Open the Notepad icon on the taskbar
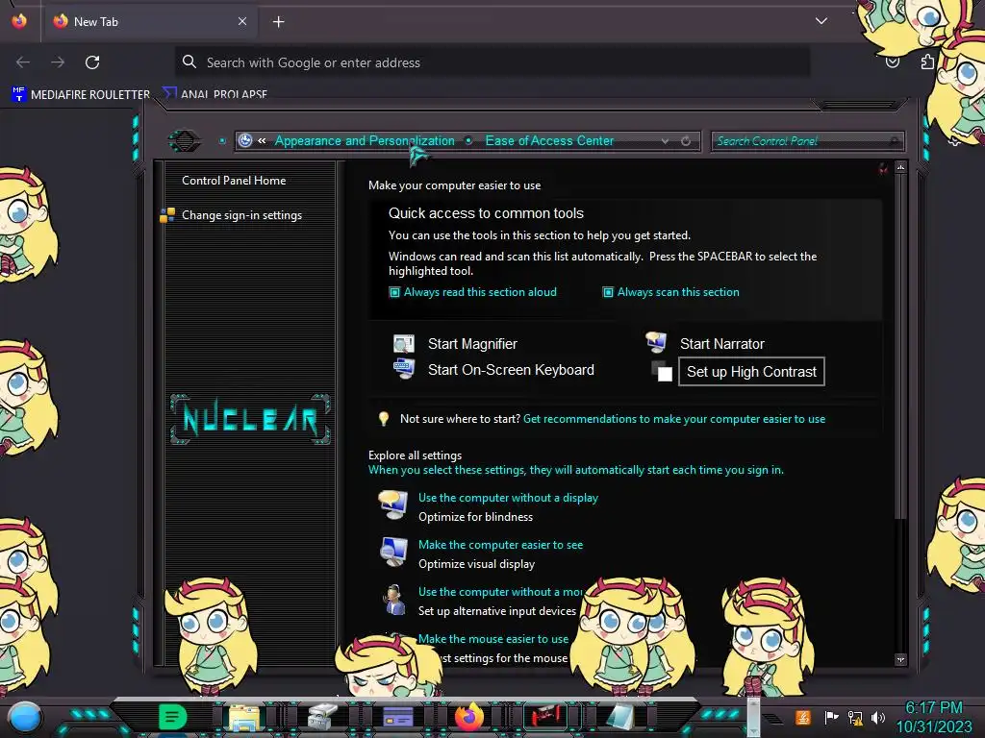 (620, 717)
